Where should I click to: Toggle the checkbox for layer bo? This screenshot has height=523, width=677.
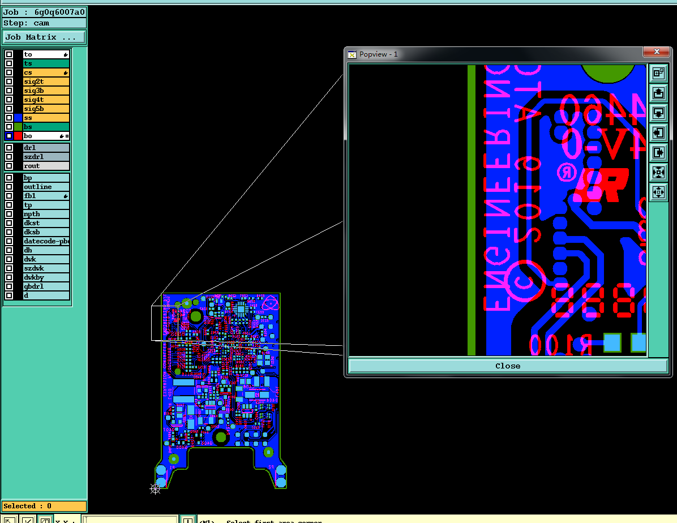coord(9,136)
